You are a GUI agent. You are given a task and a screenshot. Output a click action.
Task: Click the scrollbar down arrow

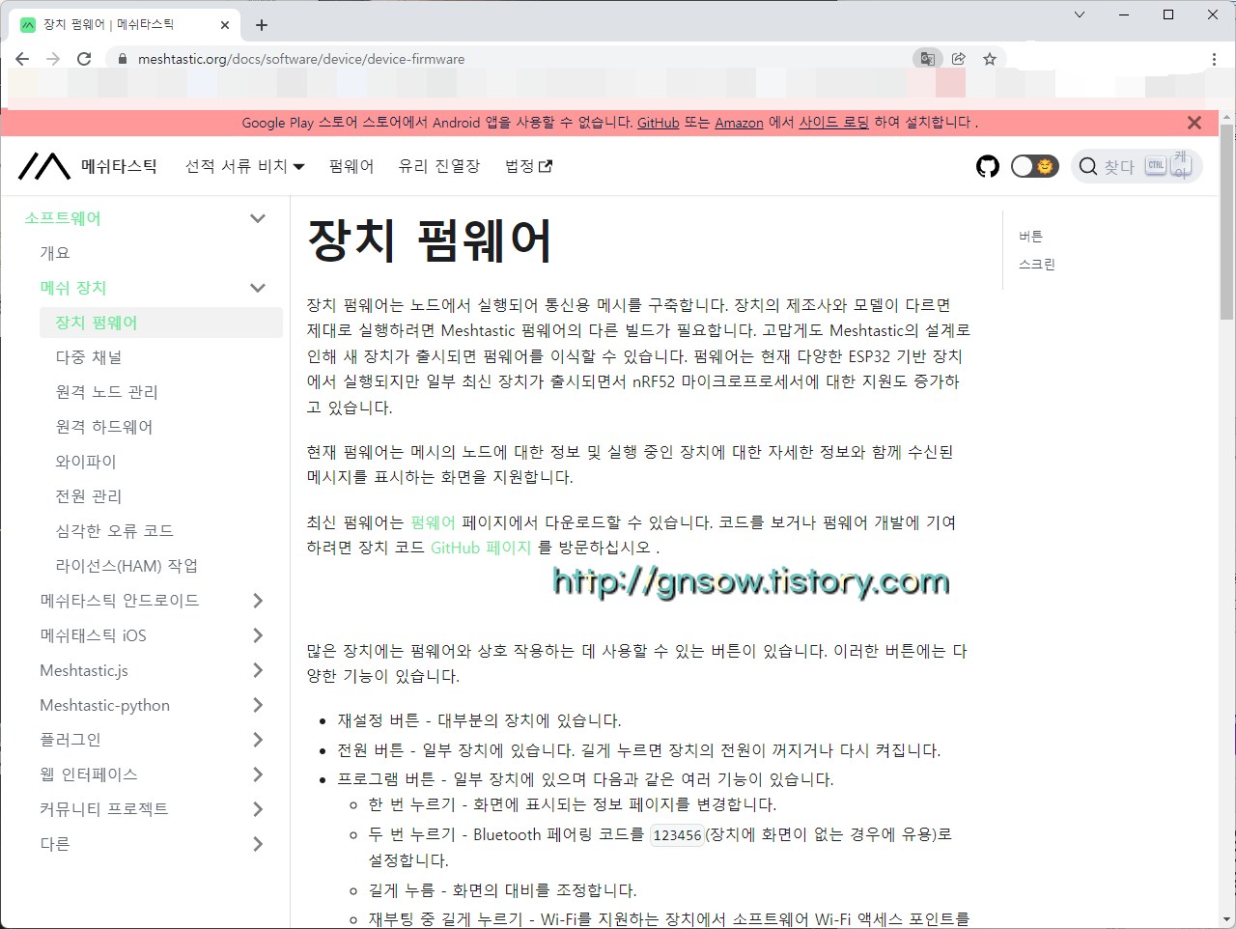coord(1226,919)
